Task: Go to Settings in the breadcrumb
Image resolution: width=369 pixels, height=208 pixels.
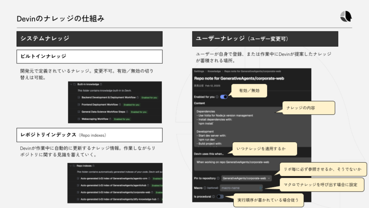Action: click(199, 71)
